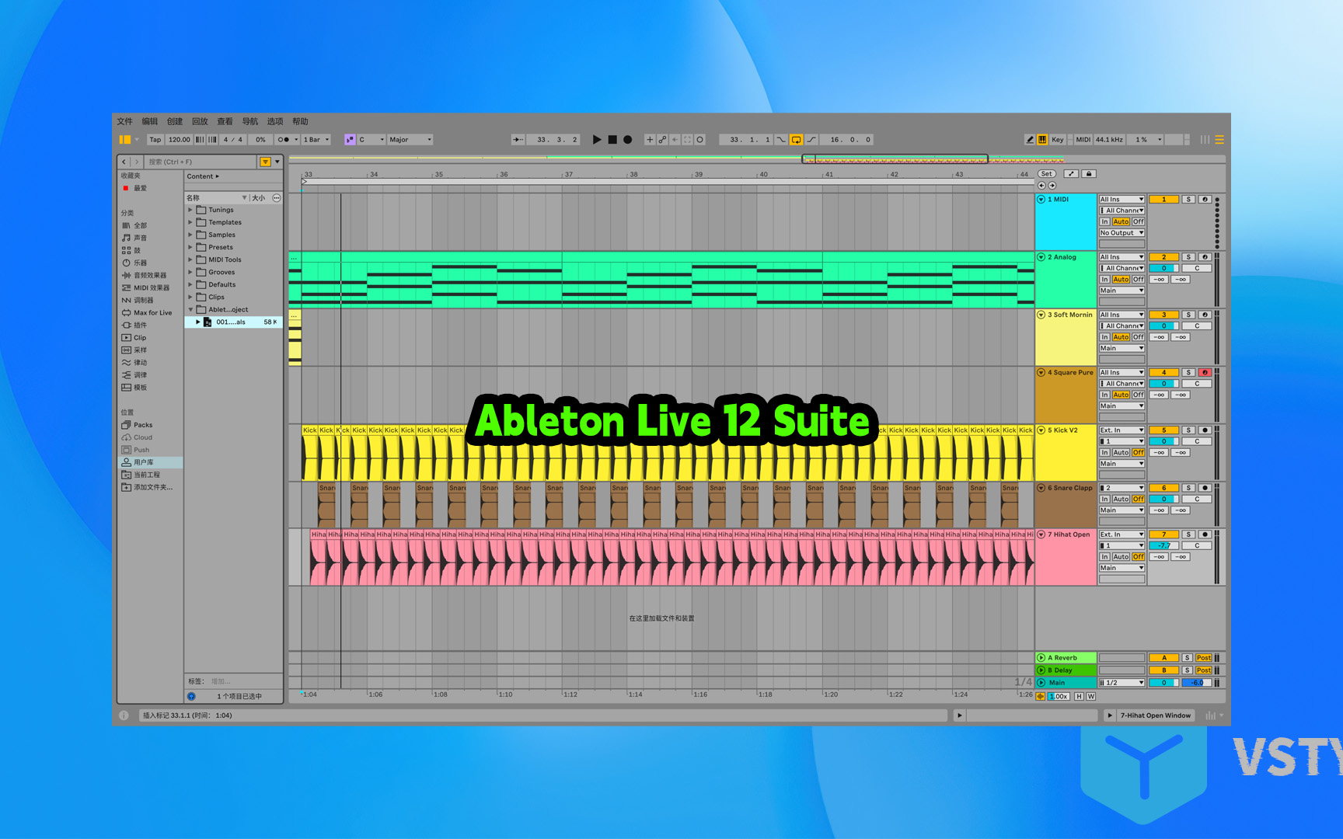
Task: Disarm the 4 Square Pure track
Action: [x=1205, y=373]
